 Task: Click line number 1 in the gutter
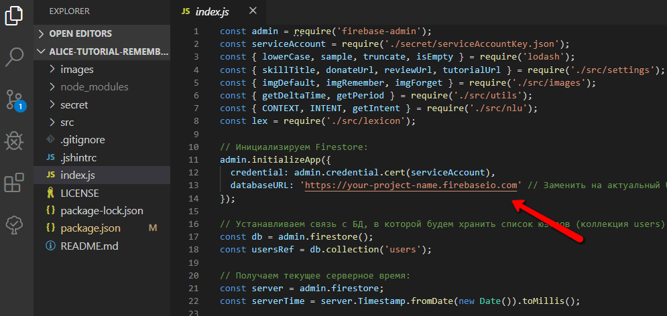pos(196,31)
